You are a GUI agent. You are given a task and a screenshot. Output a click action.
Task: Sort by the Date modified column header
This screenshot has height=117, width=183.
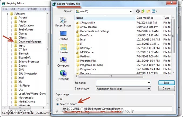click(x=148, y=18)
